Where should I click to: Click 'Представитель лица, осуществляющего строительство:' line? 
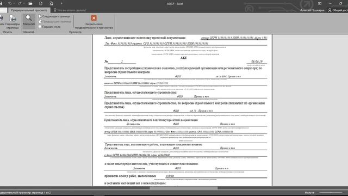[x=140, y=92]
